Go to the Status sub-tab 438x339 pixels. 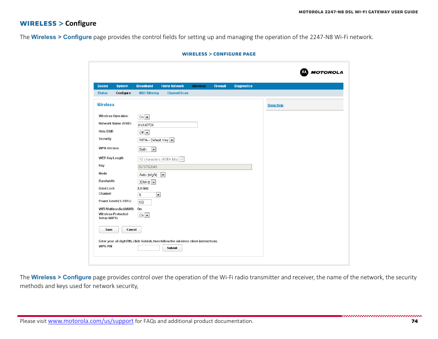102,93
